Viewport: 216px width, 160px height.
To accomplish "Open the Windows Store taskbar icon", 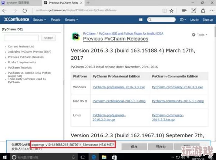I will 114,157.
